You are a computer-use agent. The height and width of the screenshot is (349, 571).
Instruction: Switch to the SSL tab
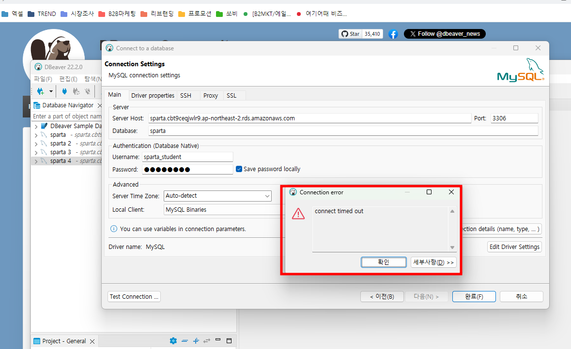point(231,95)
